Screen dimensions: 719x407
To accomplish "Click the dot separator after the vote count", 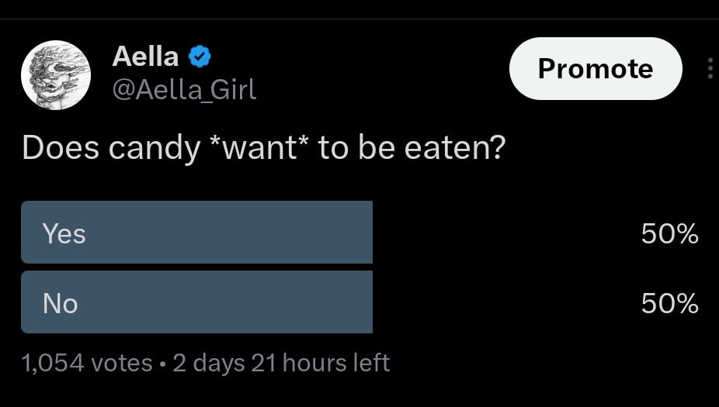I will (x=162, y=363).
